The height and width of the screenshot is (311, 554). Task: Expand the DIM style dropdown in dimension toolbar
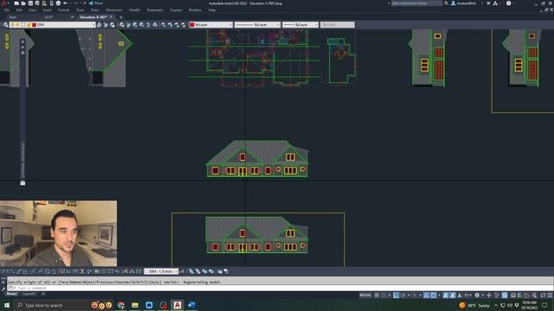point(176,271)
